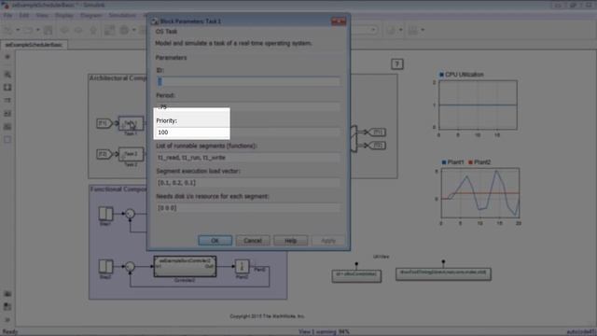This screenshot has width=597, height=336.
Task: Click the upper T1 Goto tag at right
Action: 377,133
